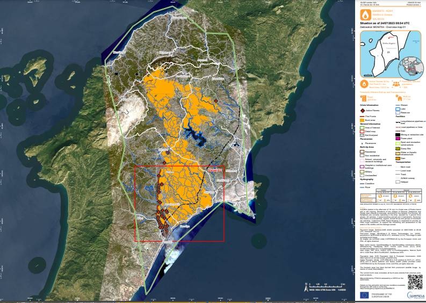The height and width of the screenshot is (303, 426).
Task: Click the European Union flag emblem
Action: [365, 295]
